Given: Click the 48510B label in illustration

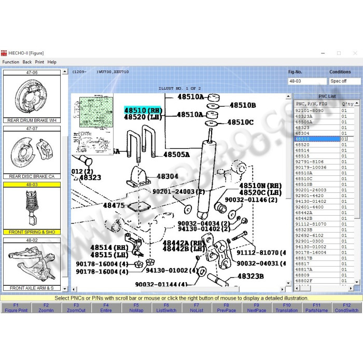Looking at the screenshot, I should point(243,105).
